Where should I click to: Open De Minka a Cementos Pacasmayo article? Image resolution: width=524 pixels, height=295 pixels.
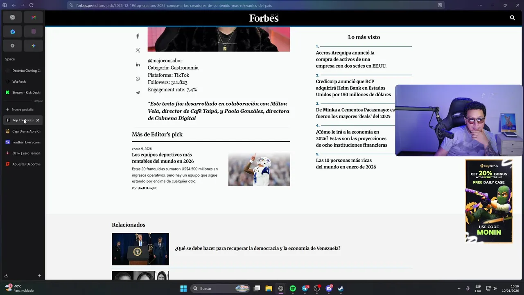click(x=355, y=113)
